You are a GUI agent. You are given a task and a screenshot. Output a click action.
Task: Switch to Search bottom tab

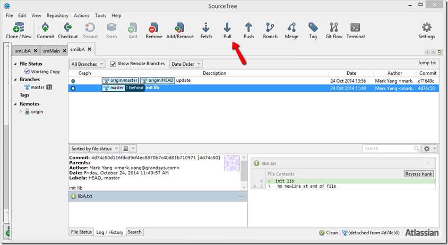tap(135, 232)
